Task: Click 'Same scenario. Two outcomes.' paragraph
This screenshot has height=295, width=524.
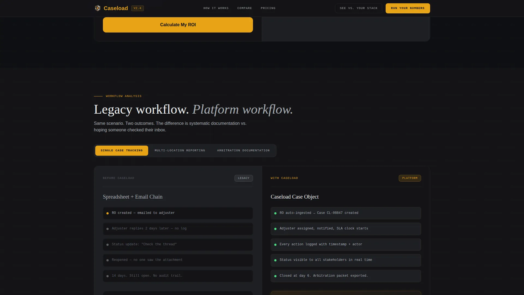Action: [170, 127]
